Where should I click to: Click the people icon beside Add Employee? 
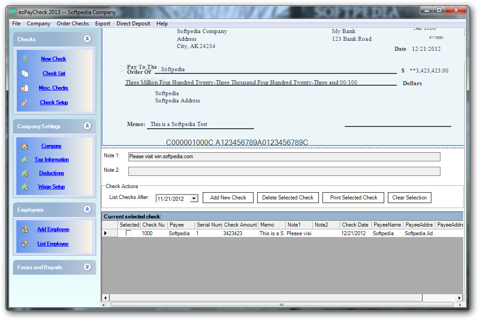pyautogui.click(x=25, y=229)
